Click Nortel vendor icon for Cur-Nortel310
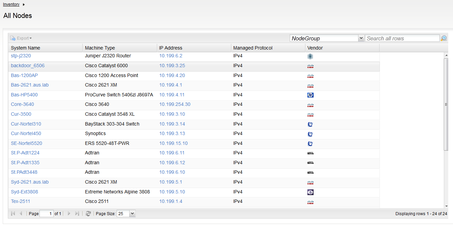453x226 pixels. [x=310, y=125]
